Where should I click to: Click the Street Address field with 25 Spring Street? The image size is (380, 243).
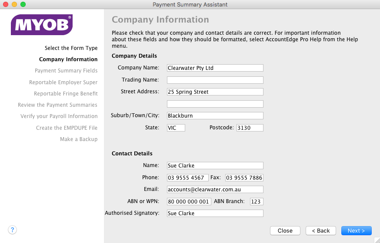point(215,92)
